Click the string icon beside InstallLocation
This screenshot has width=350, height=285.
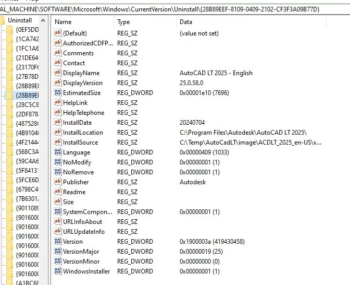[58, 132]
